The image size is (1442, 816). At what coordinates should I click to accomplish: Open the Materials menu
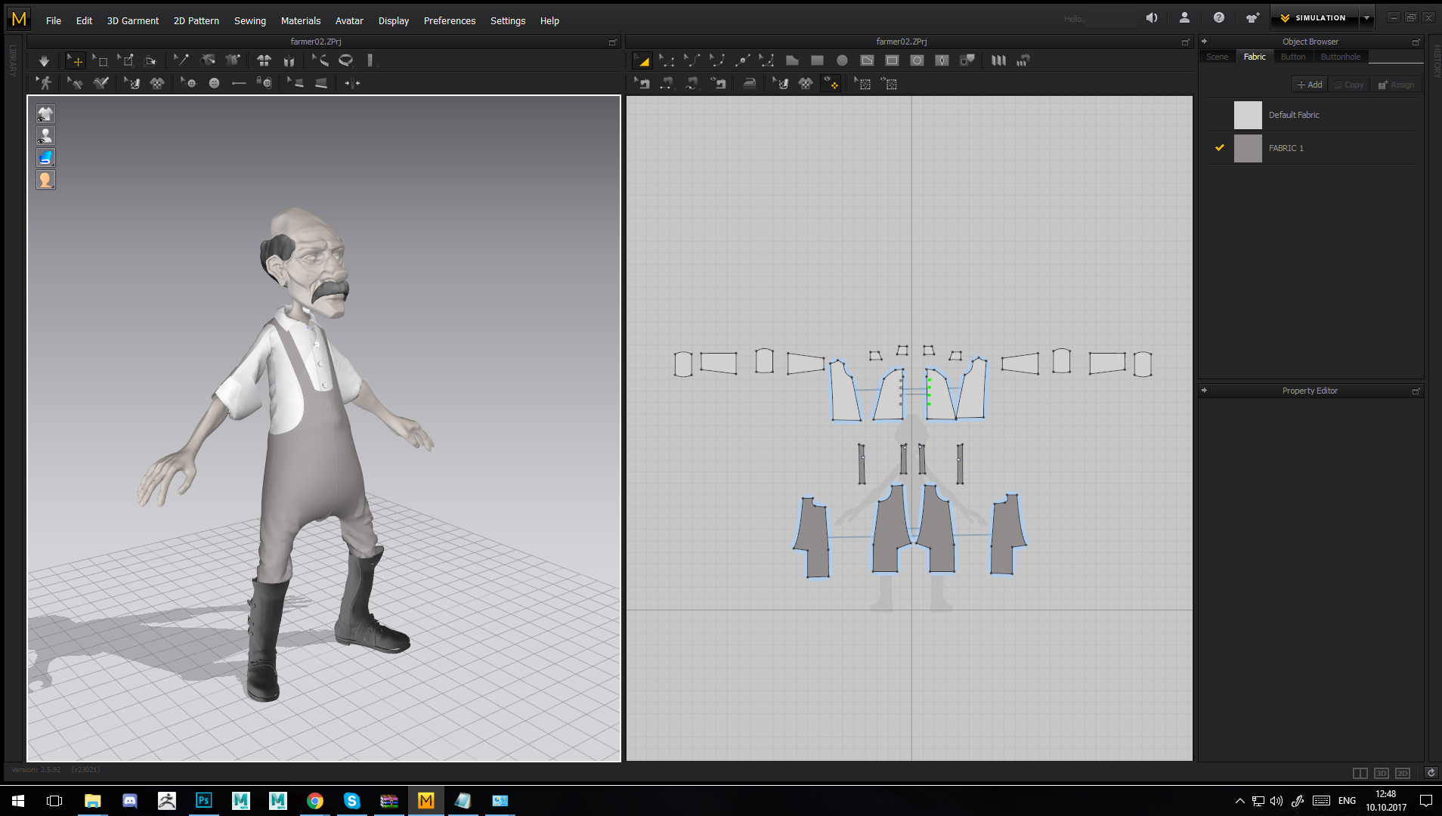click(300, 20)
